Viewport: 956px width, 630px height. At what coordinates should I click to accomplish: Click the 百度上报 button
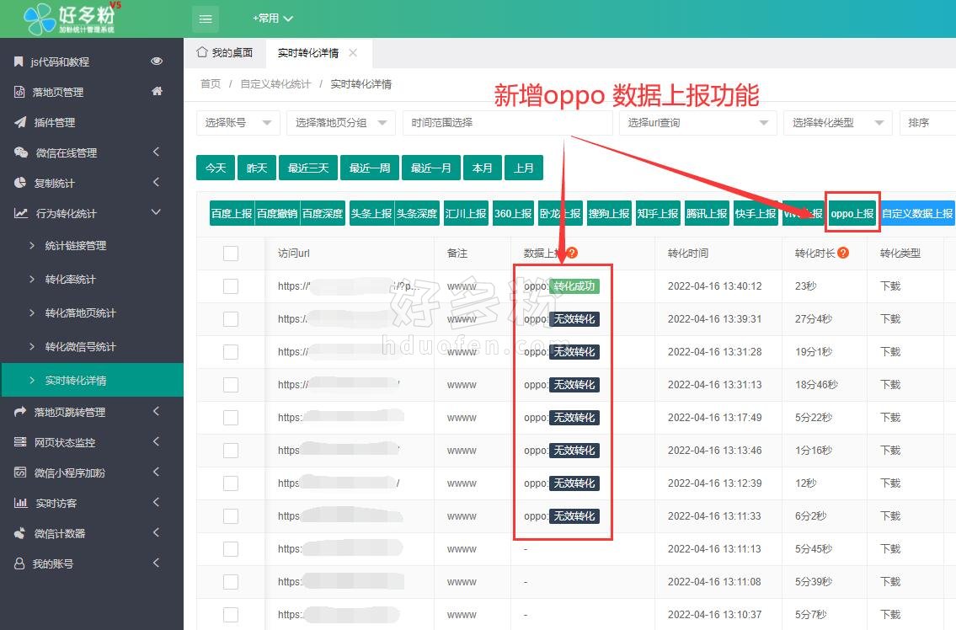pyautogui.click(x=232, y=213)
